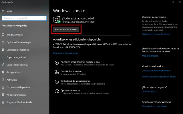Viewport: 183px width, 114px height.
Task: Open the Opciones avanzadas gear-sync icon
Action: coord(57,91)
